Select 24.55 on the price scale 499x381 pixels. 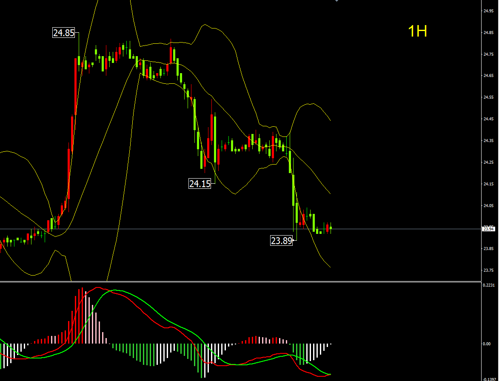pyautogui.click(x=488, y=97)
